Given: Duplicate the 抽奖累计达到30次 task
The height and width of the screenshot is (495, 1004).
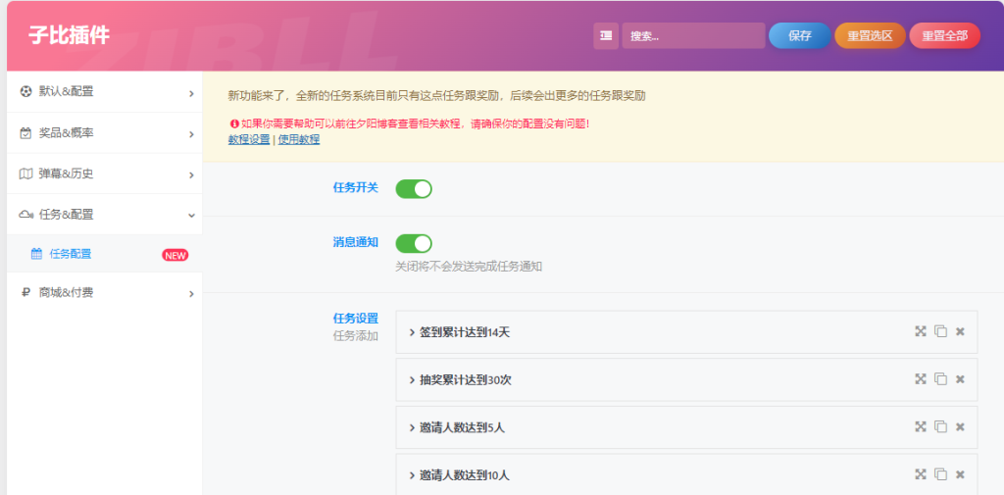Looking at the screenshot, I should tap(940, 379).
